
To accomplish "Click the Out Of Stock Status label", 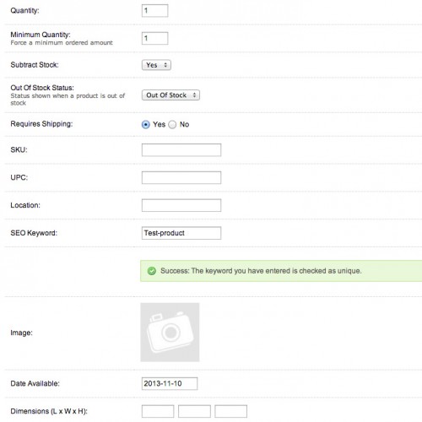I will tap(42, 88).
